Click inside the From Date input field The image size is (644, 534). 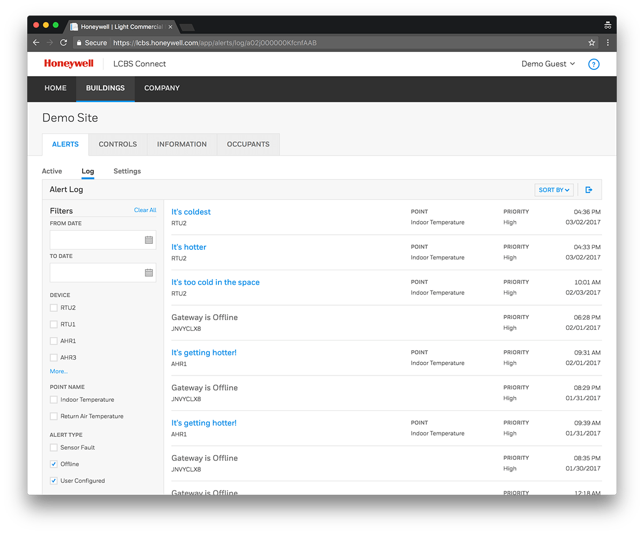pyautogui.click(x=97, y=240)
